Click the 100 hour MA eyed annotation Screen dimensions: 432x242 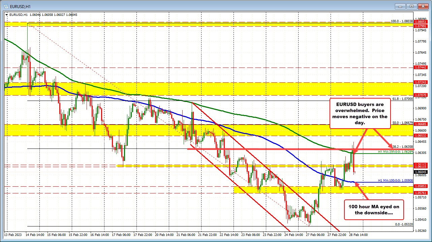pyautogui.click(x=373, y=210)
